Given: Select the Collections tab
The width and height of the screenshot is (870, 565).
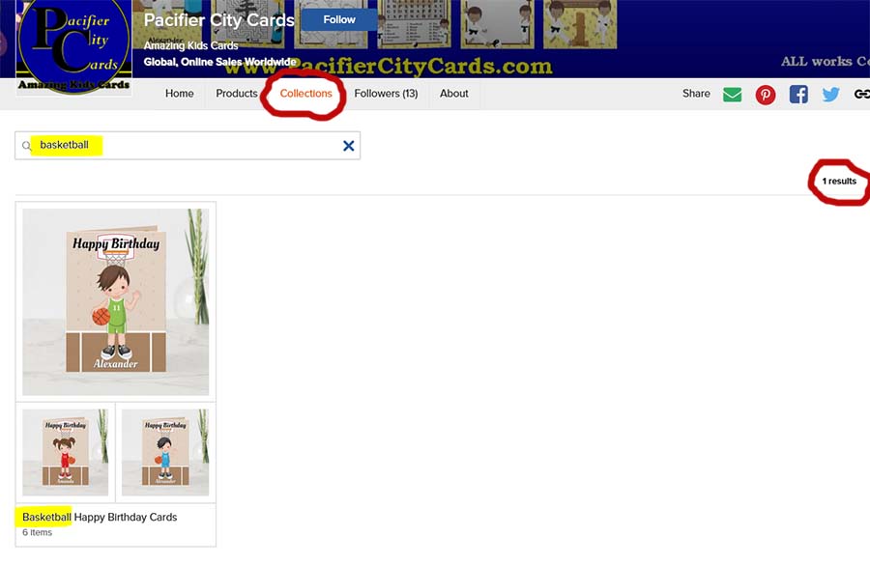Looking at the screenshot, I should (x=305, y=93).
